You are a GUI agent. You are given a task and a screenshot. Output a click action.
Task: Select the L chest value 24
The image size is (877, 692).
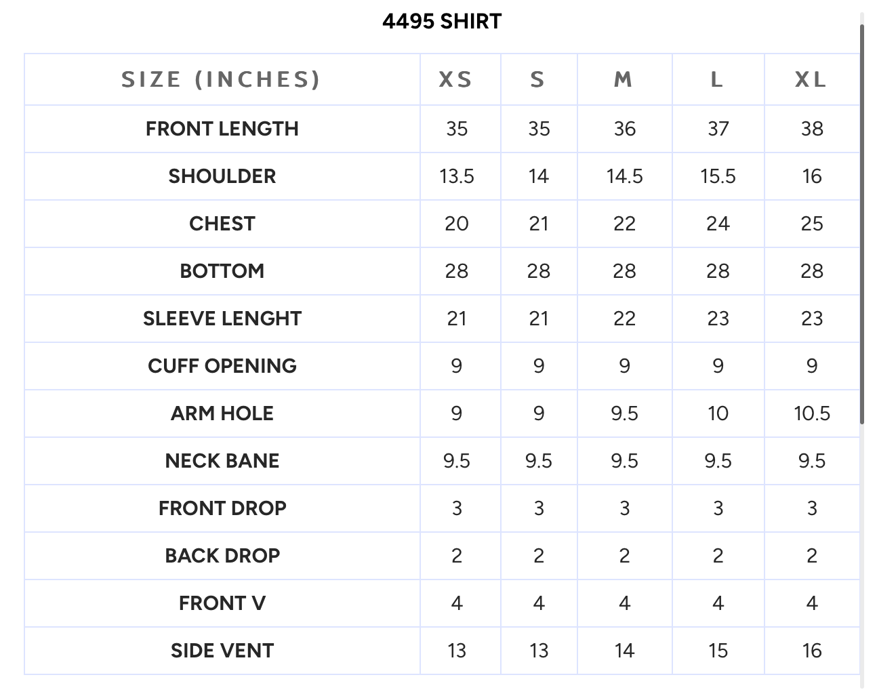pyautogui.click(x=718, y=224)
